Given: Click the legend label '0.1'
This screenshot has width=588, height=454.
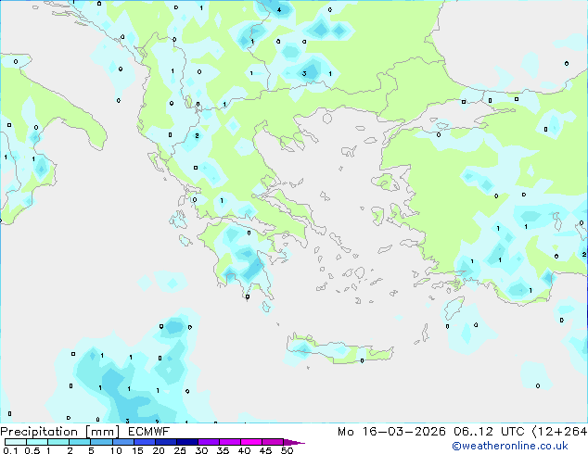Looking at the screenshot, I should tap(10, 450).
